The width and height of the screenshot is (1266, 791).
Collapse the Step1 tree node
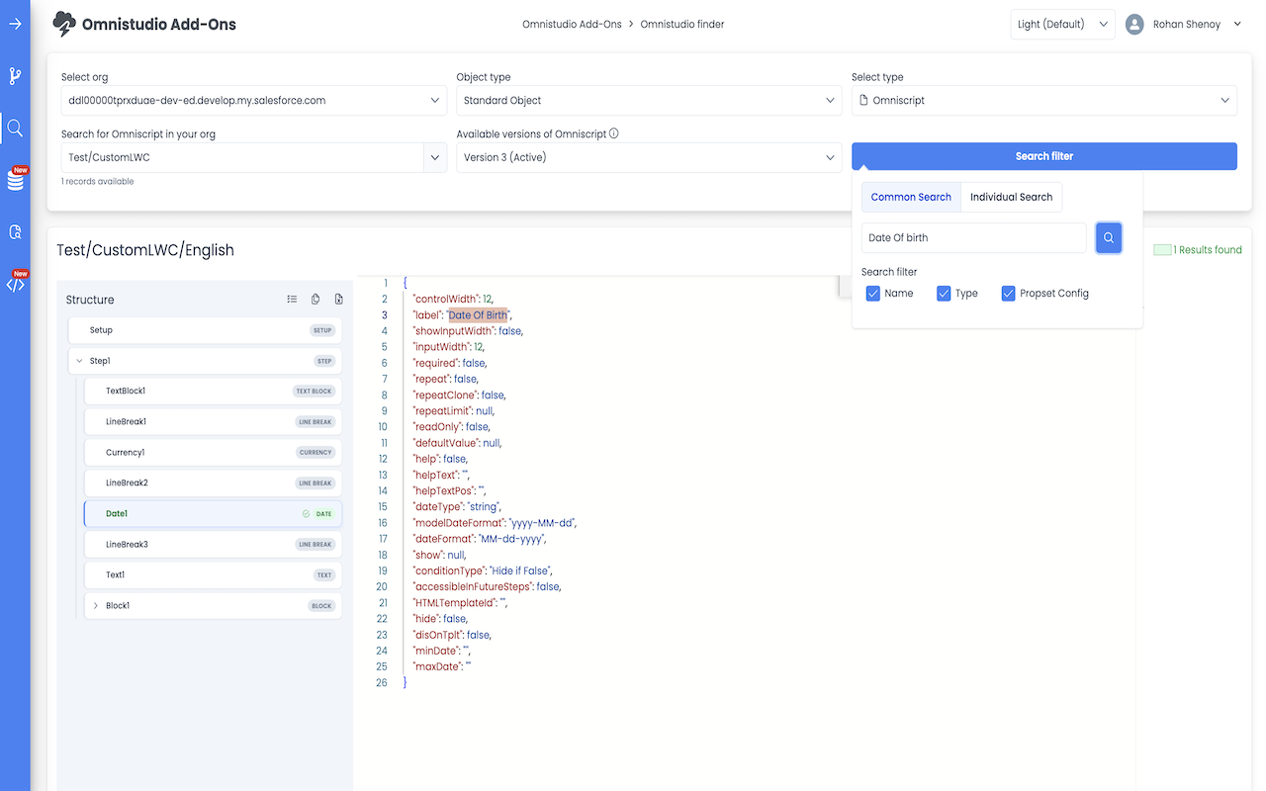coord(79,361)
